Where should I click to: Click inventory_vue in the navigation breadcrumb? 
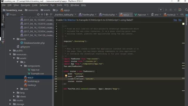tap(12, 10)
